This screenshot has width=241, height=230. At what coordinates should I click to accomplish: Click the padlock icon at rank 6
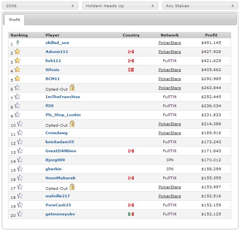(72, 88)
